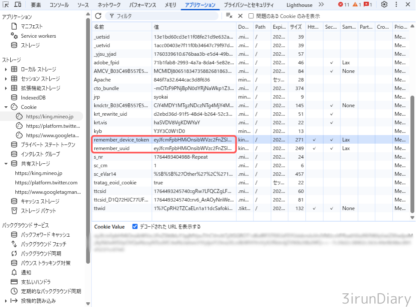Image resolution: width=416 pixels, height=307 pixels.
Task: Open the コンソール tab
Action: click(x=59, y=5)
